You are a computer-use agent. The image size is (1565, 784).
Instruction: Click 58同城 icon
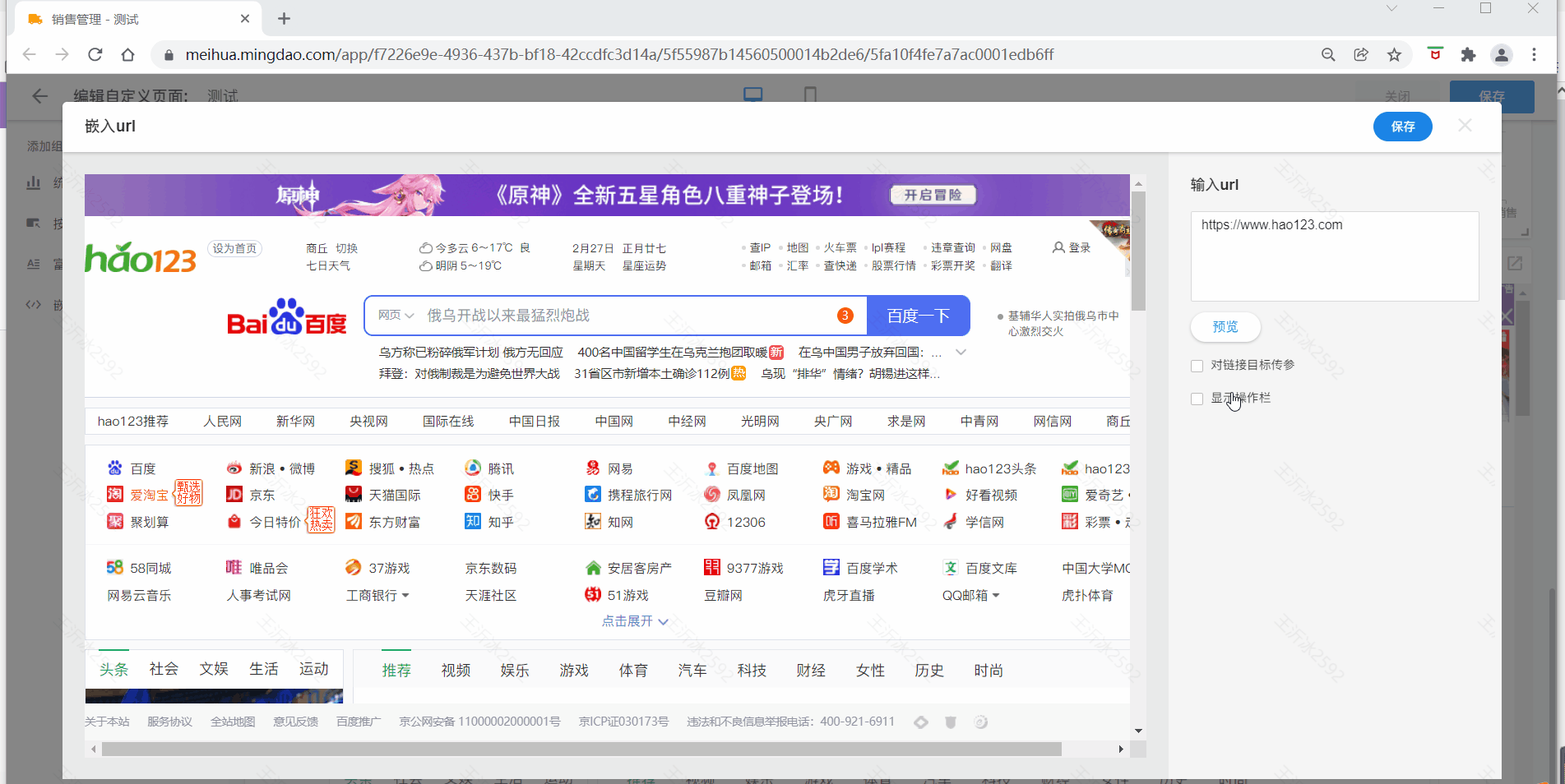pos(115,568)
